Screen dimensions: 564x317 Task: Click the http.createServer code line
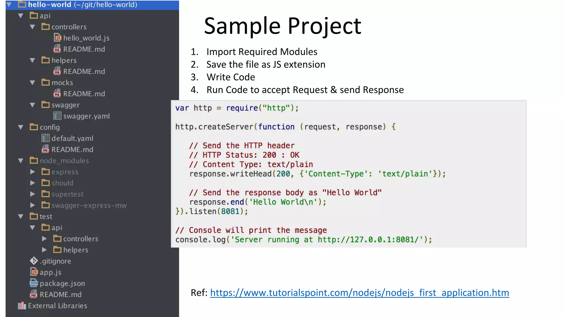click(x=285, y=127)
